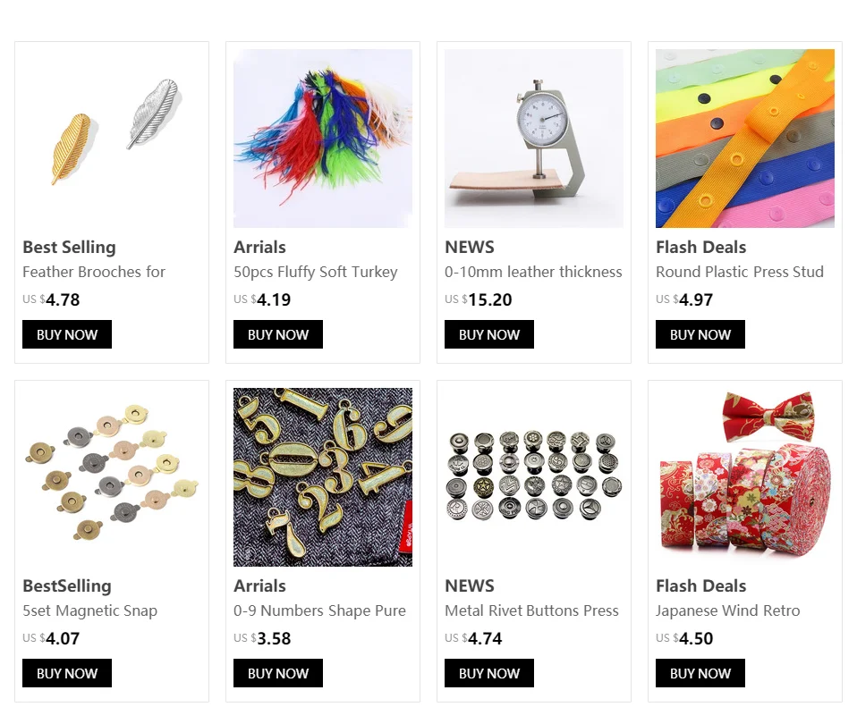Open the fluffy turkey feathers product image
Screen dimensions: 857x724
pyautogui.click(x=322, y=139)
